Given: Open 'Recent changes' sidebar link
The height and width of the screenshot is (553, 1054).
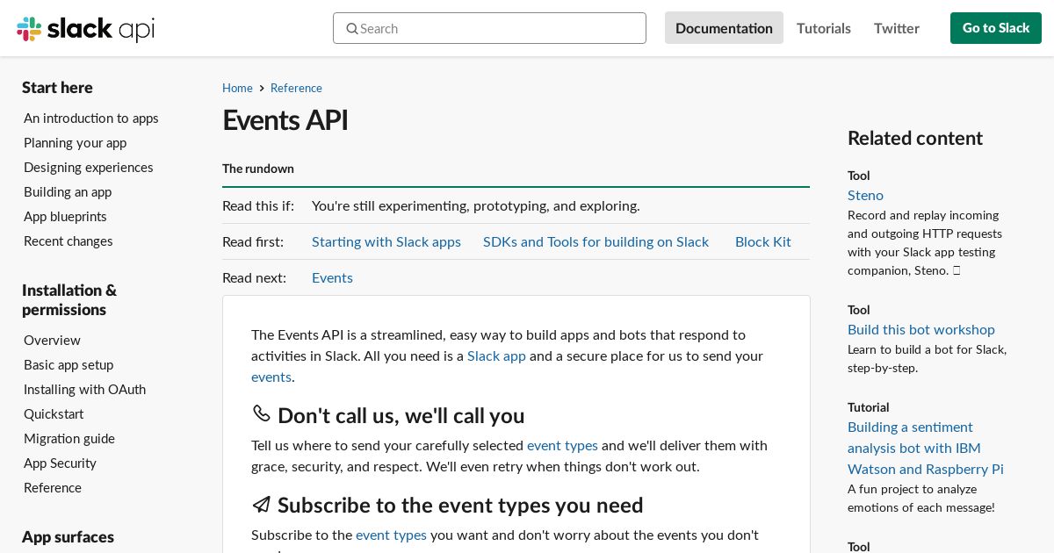Looking at the screenshot, I should click(x=69, y=241).
